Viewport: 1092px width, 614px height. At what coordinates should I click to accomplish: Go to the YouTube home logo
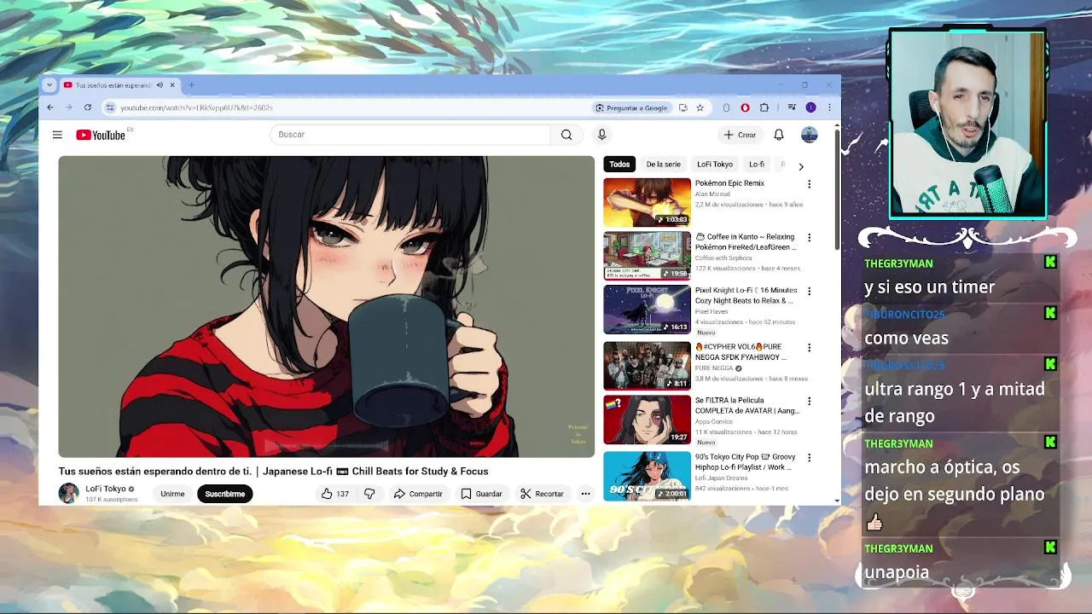101,135
